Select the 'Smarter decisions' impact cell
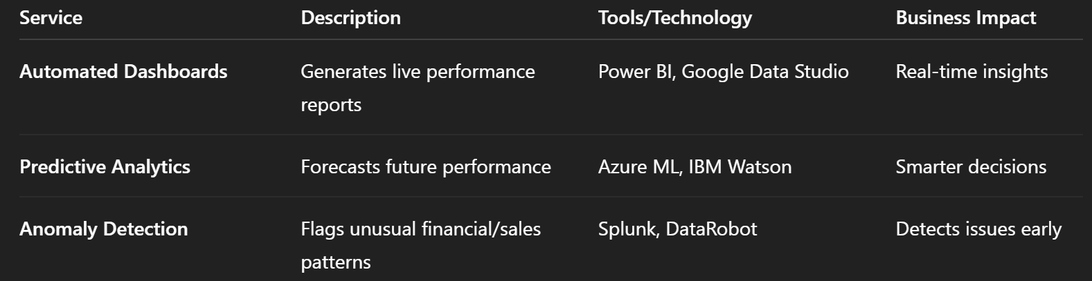The image size is (1092, 281). [971, 167]
